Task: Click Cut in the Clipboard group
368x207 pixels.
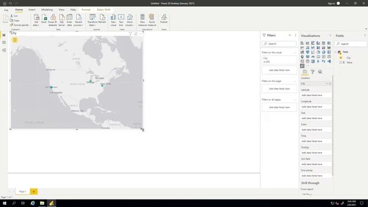Action: point(14,16)
